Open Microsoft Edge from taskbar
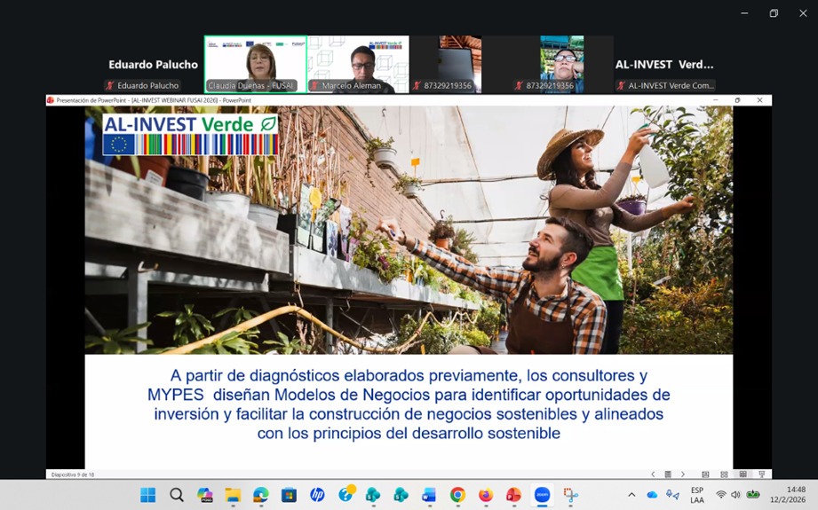 261,495
